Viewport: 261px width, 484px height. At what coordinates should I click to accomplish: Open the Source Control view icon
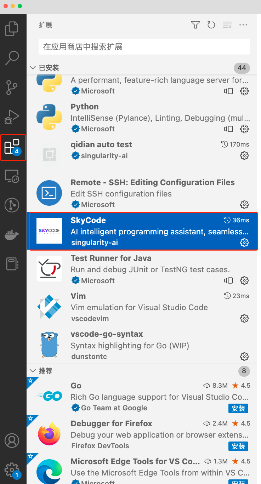[12, 87]
